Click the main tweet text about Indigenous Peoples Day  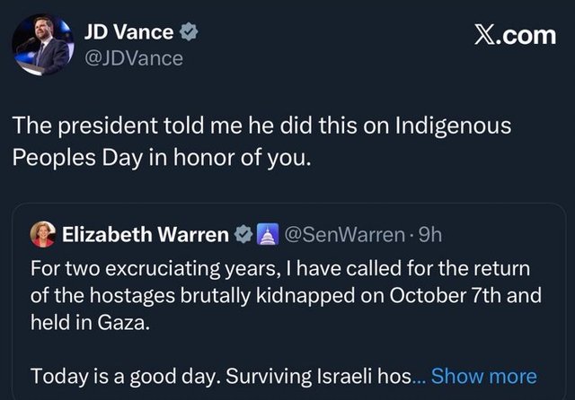point(262,141)
